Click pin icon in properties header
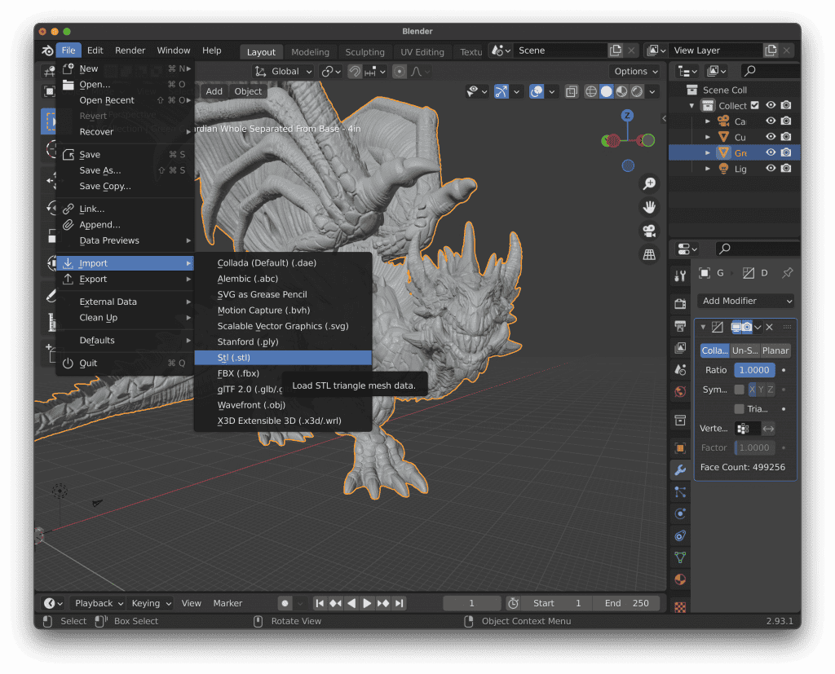 coord(787,273)
